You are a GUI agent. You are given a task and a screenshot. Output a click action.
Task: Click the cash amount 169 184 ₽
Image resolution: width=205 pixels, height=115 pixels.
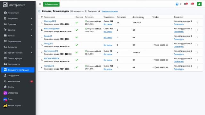pyautogui.click(x=137, y=23)
